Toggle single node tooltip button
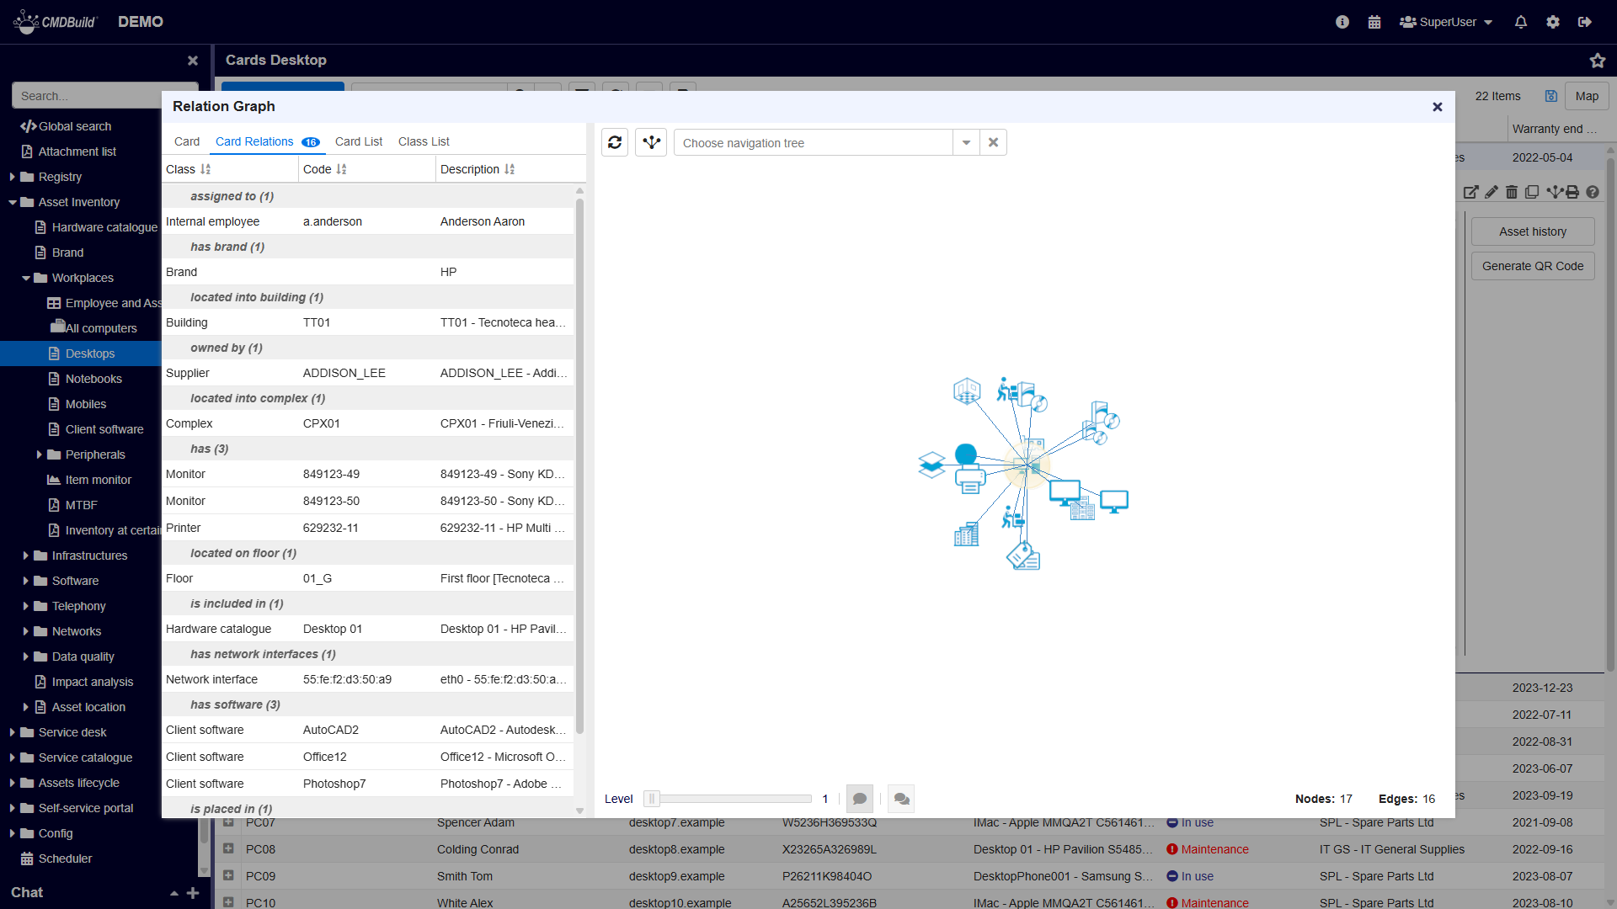This screenshot has width=1617, height=909. [859, 799]
